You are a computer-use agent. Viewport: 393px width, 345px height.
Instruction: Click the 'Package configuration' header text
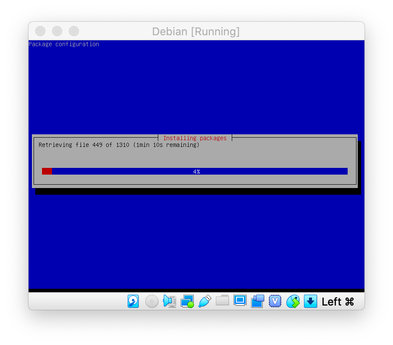(64, 44)
